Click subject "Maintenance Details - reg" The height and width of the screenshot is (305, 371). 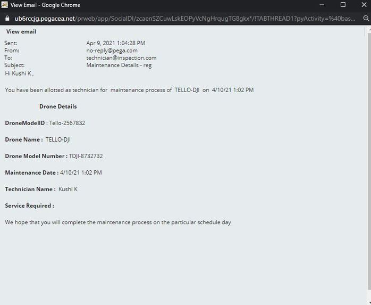point(119,65)
